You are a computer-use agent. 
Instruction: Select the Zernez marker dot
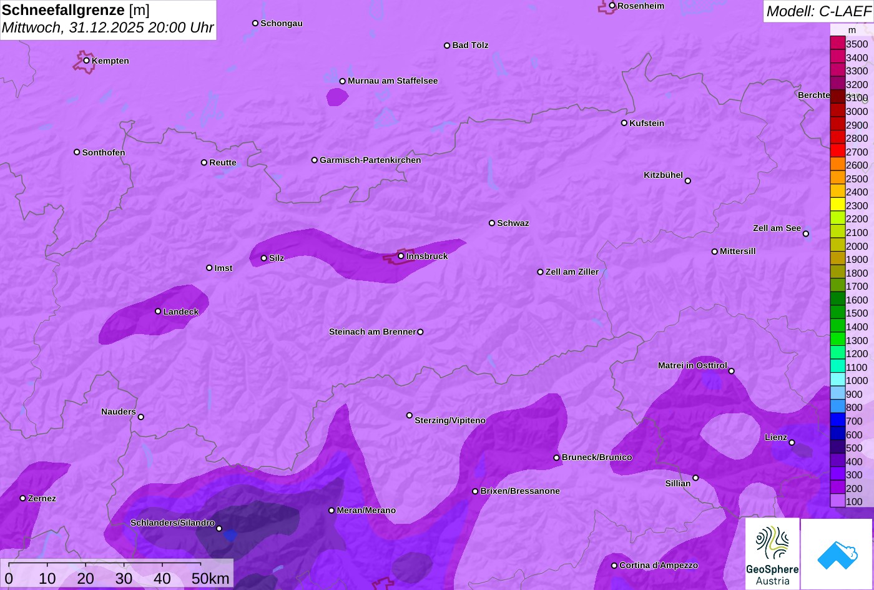click(22, 498)
